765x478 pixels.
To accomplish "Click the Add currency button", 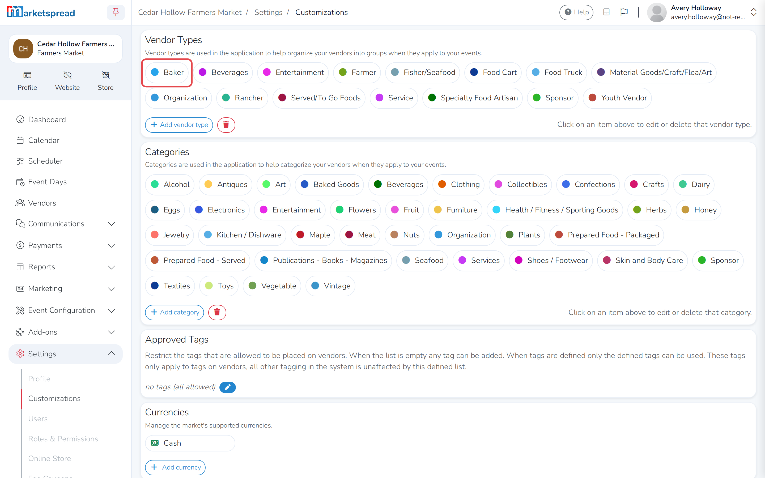I will click(x=175, y=467).
